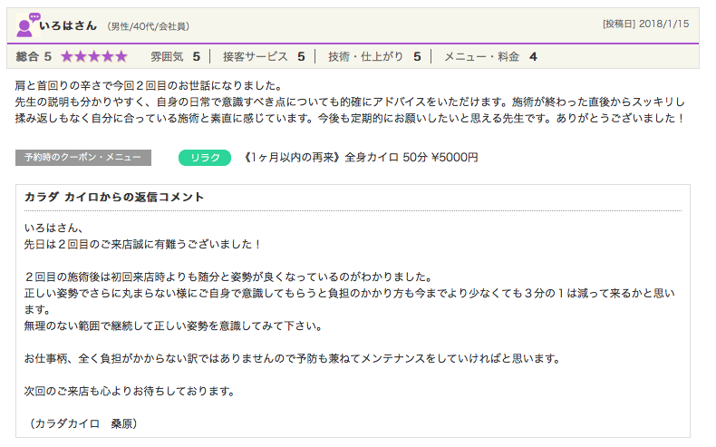The image size is (716, 447).
Task: Click the メニュー・料金 4 rating
Action: tap(489, 56)
